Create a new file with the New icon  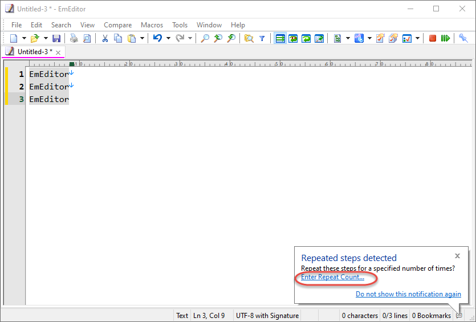14,39
